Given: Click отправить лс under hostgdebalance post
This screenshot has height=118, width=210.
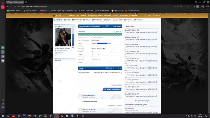Looking at the screenshot, I should (112, 105).
